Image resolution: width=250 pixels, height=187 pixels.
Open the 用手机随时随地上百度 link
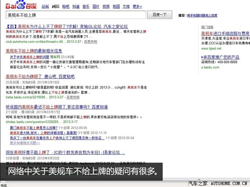tap(202, 15)
